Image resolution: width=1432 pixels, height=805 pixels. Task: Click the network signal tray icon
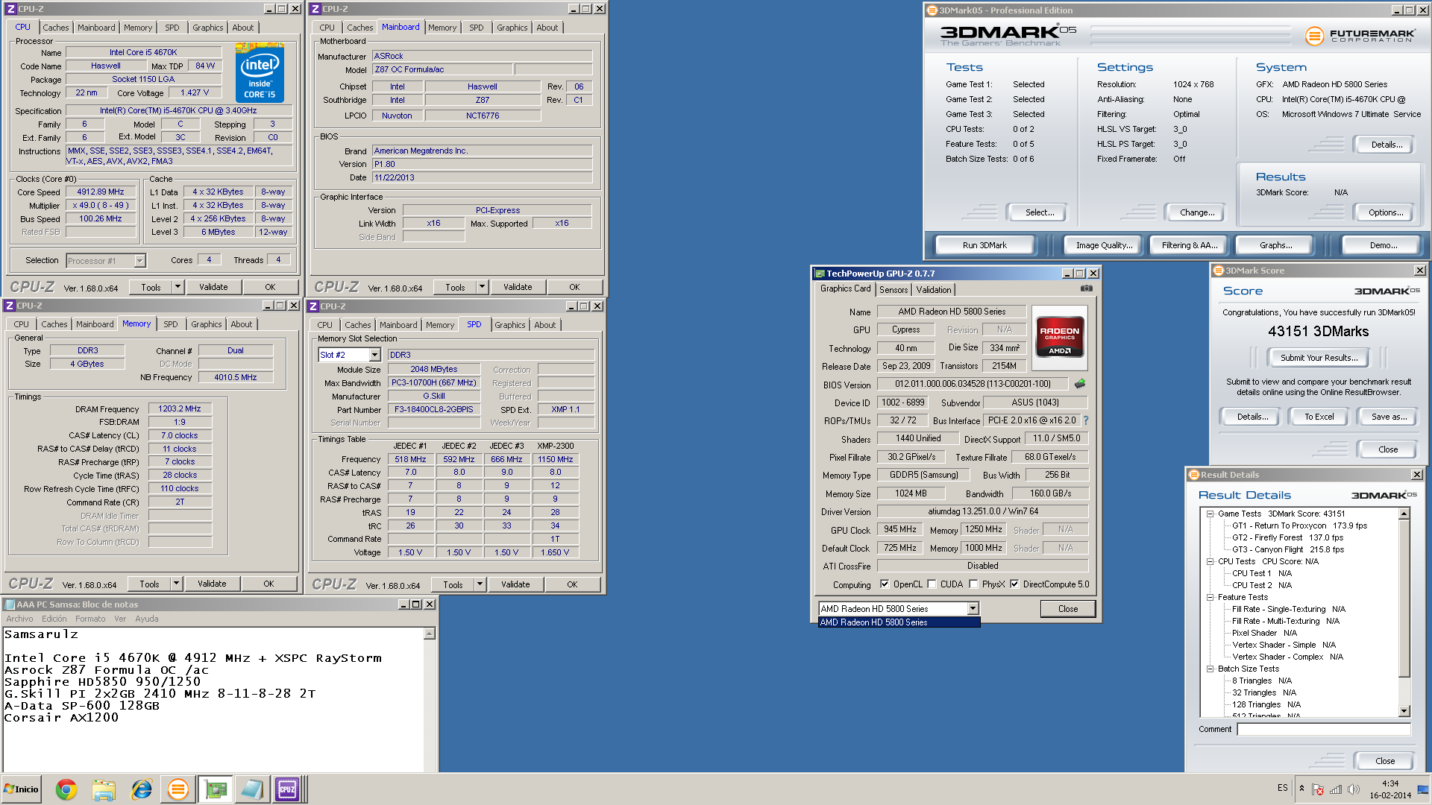(x=1336, y=789)
